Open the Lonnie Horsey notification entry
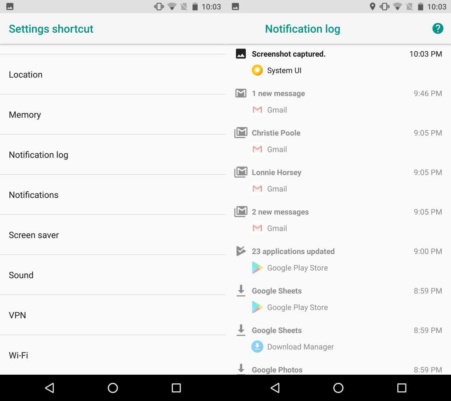451x401 pixels. (338, 180)
